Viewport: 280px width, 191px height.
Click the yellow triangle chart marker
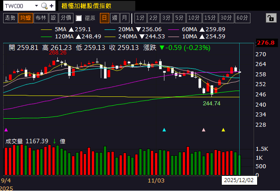223,130
